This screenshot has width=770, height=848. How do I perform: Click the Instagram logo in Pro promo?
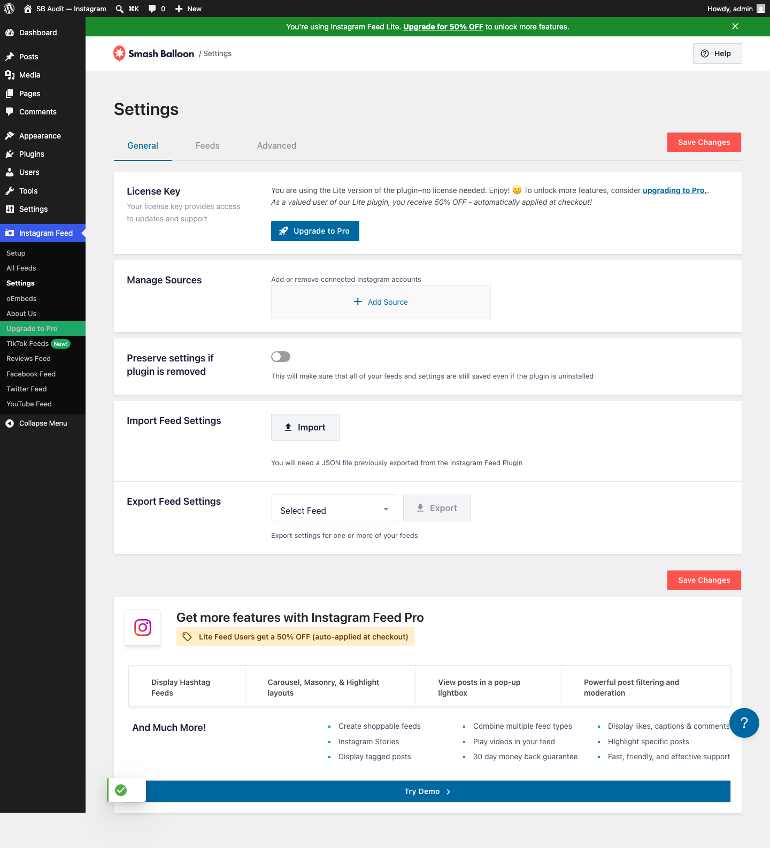click(x=143, y=627)
